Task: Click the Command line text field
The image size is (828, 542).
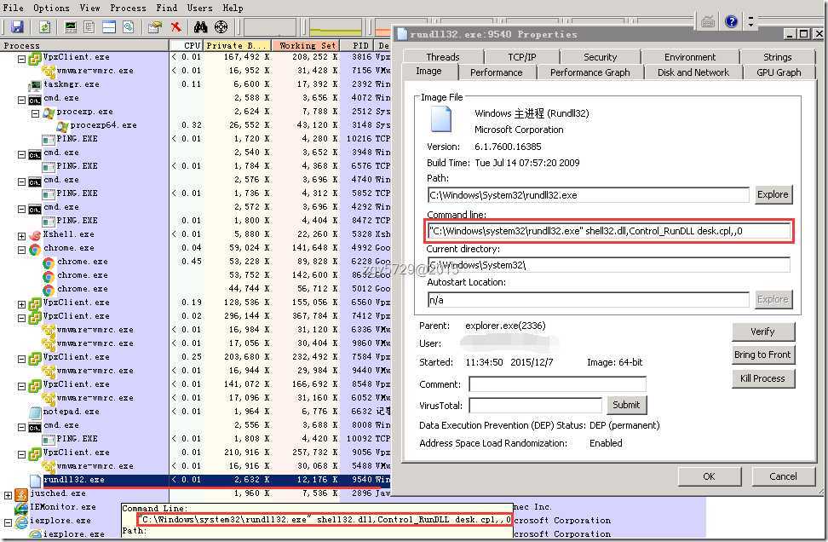Action: 609,231
